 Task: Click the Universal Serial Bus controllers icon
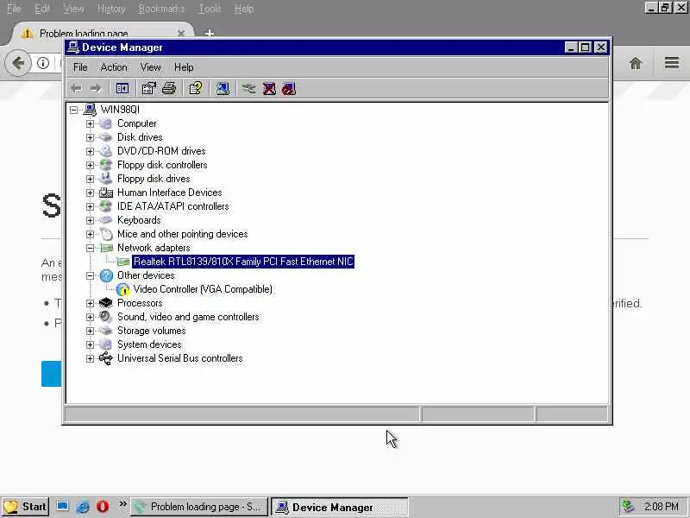point(105,358)
